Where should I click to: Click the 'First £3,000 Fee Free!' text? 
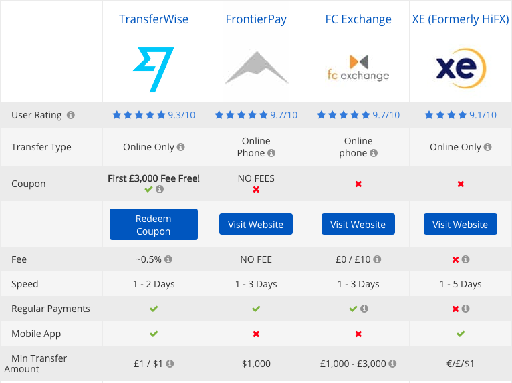(x=154, y=178)
